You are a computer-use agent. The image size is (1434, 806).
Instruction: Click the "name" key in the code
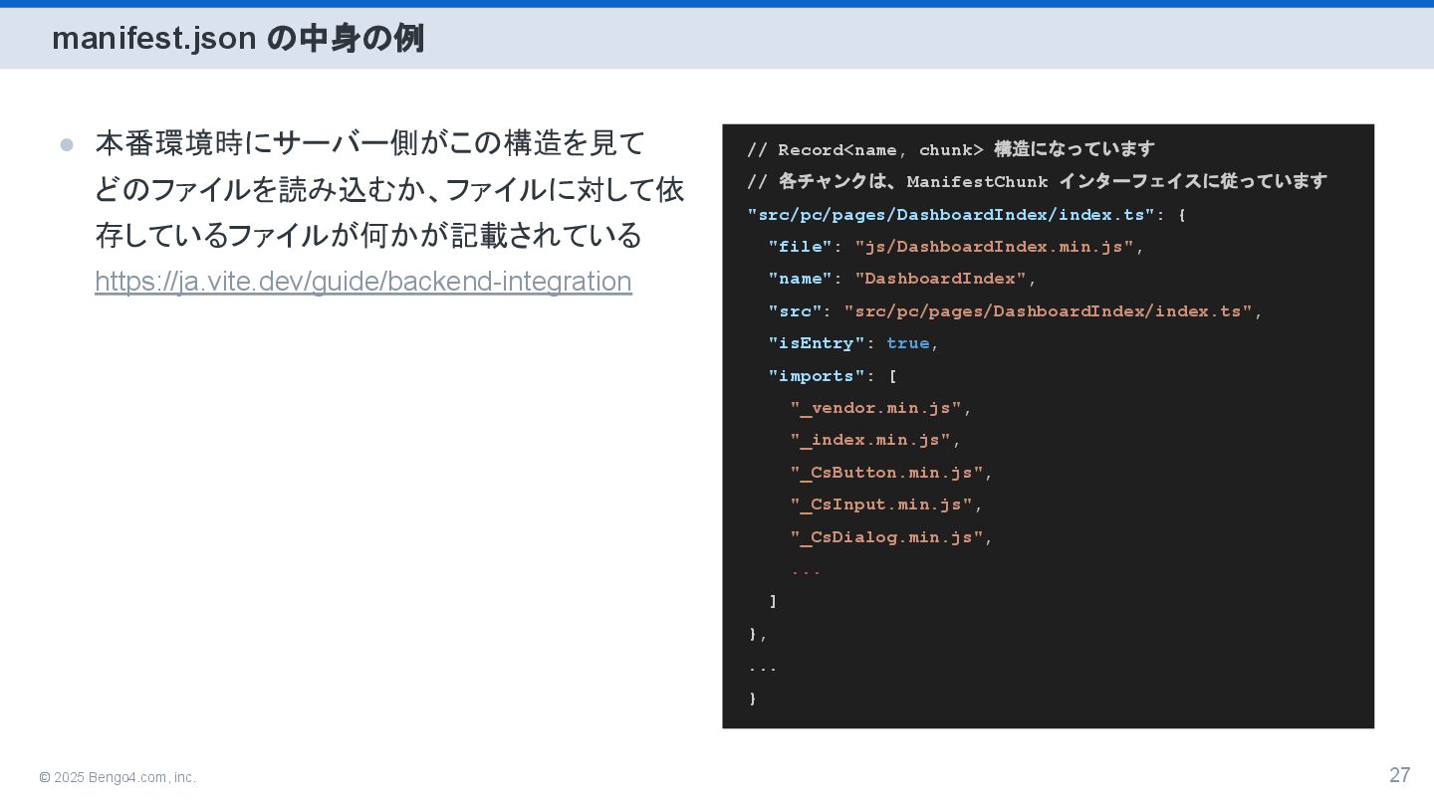coord(800,279)
